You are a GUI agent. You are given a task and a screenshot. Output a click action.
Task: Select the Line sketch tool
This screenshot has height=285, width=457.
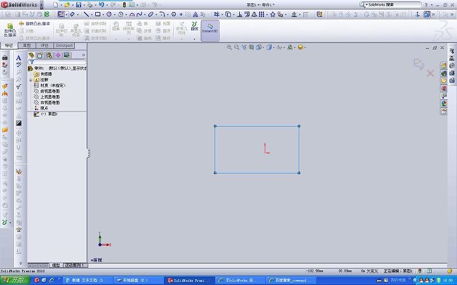pyautogui.click(x=86, y=14)
